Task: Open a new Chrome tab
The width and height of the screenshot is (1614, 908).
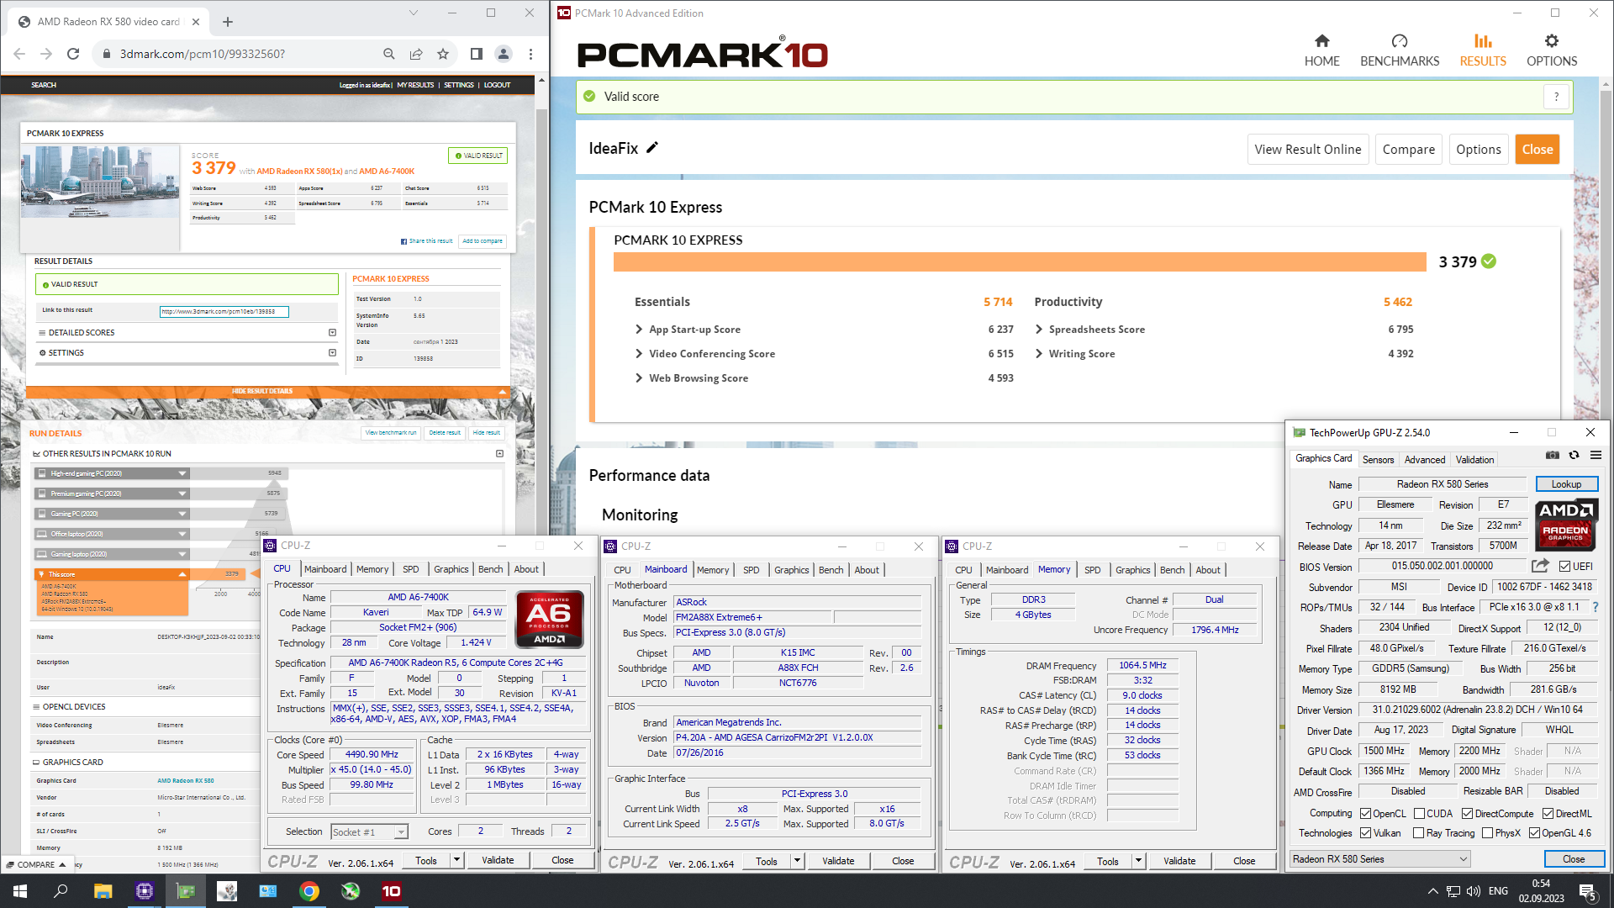Action: pos(228,22)
